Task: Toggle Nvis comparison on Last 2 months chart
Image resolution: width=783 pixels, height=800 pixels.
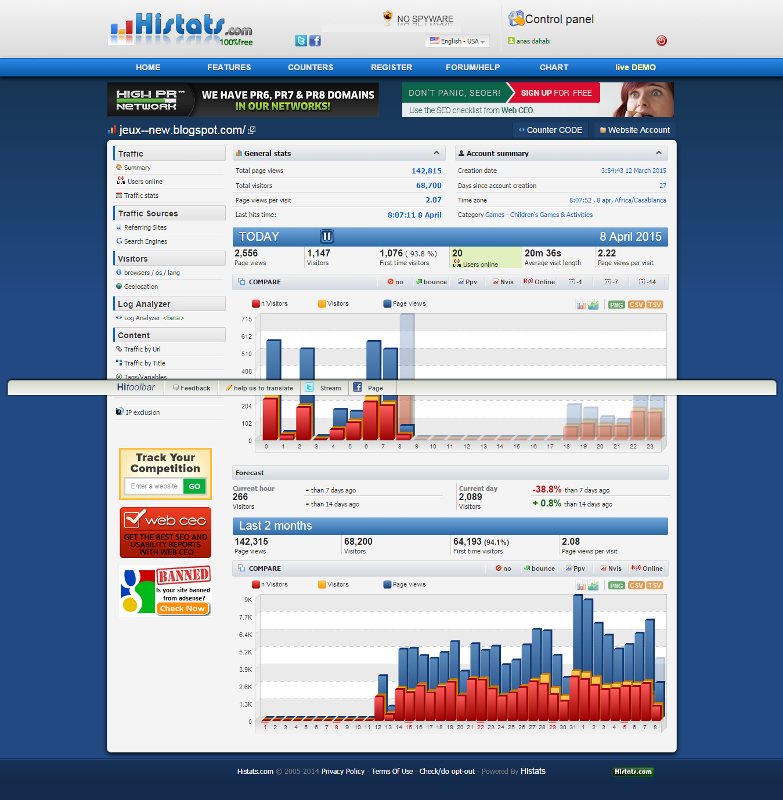Action: point(611,569)
